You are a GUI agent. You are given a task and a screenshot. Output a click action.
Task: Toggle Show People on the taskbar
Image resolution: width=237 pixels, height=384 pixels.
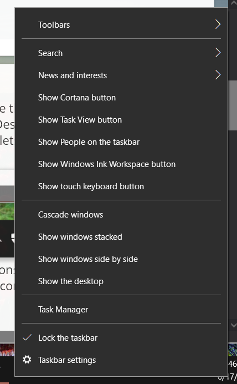pos(121,142)
